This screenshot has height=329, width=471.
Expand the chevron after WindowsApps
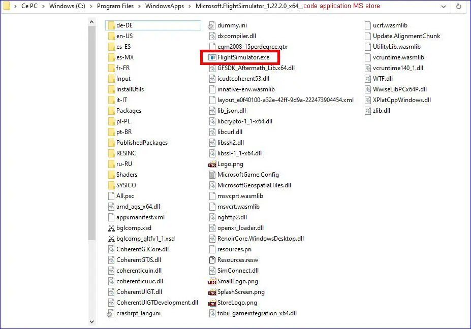(190, 6)
